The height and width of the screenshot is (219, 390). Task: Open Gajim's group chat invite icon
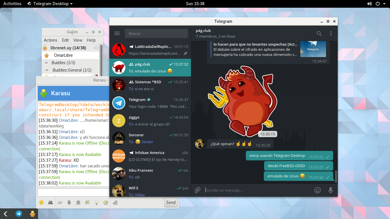[x=87, y=202]
